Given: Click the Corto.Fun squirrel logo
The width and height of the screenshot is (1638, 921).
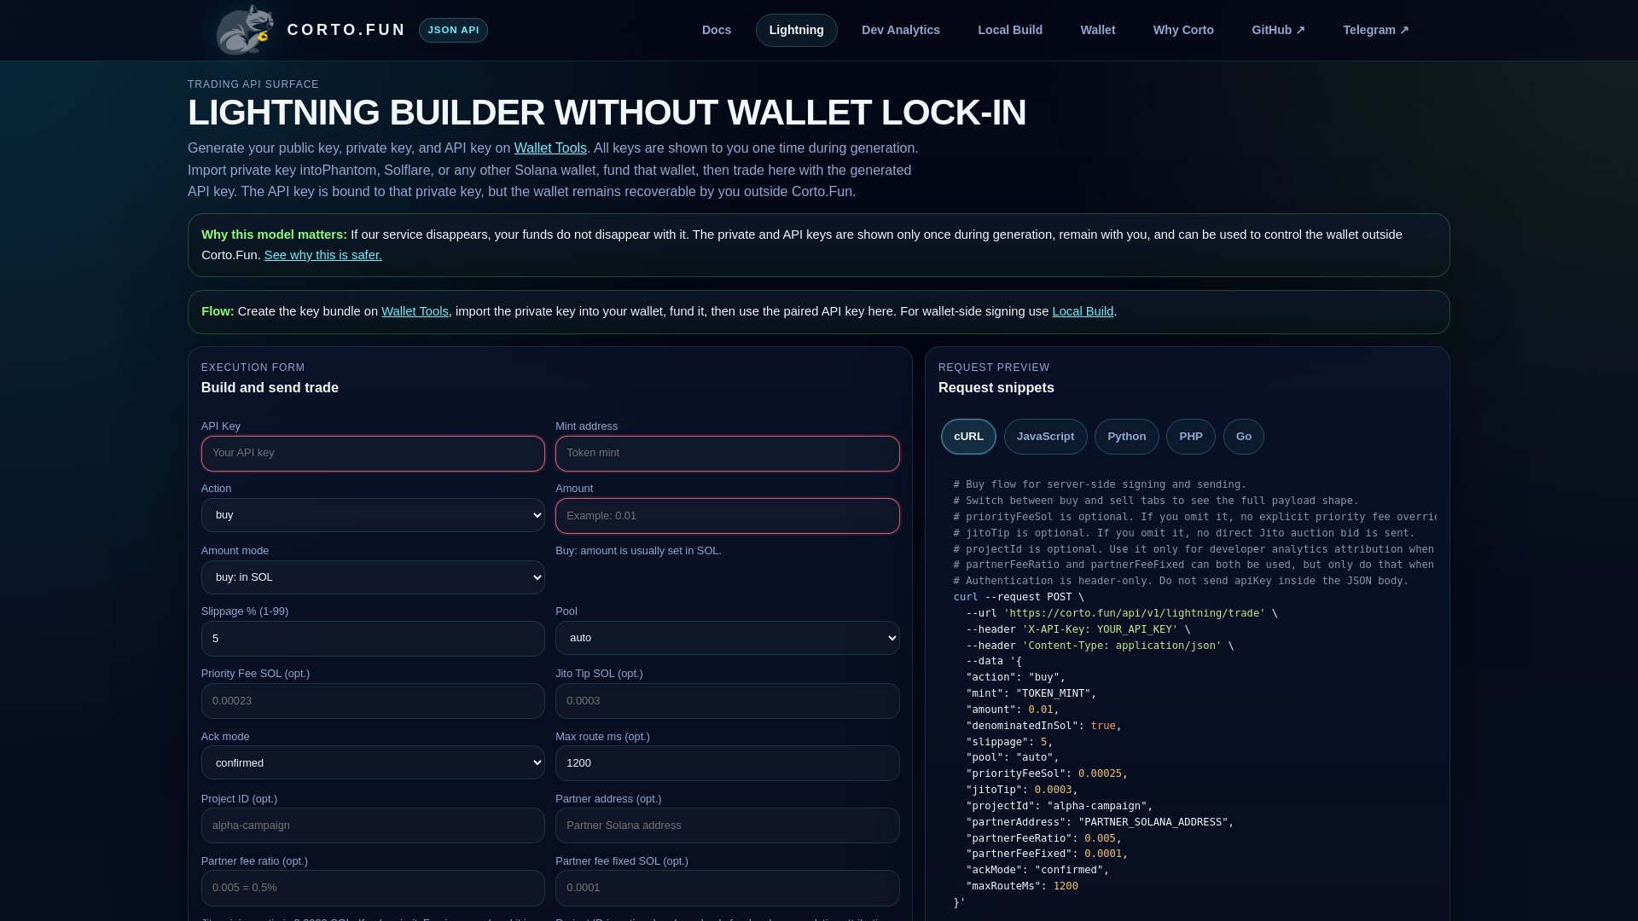Looking at the screenshot, I should click(x=244, y=30).
